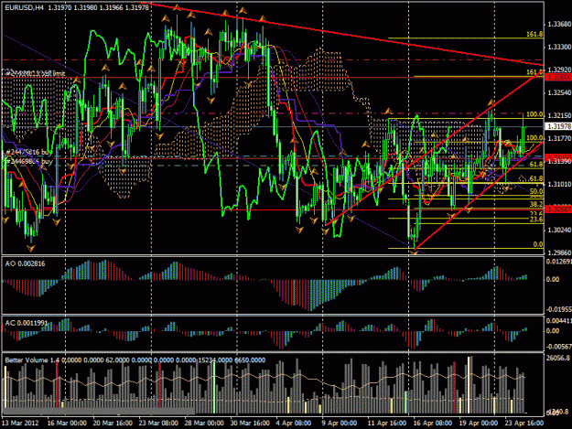This screenshot has width=572, height=429.
Task: Click the 0.004411 AC scale value
Action: coord(559,321)
